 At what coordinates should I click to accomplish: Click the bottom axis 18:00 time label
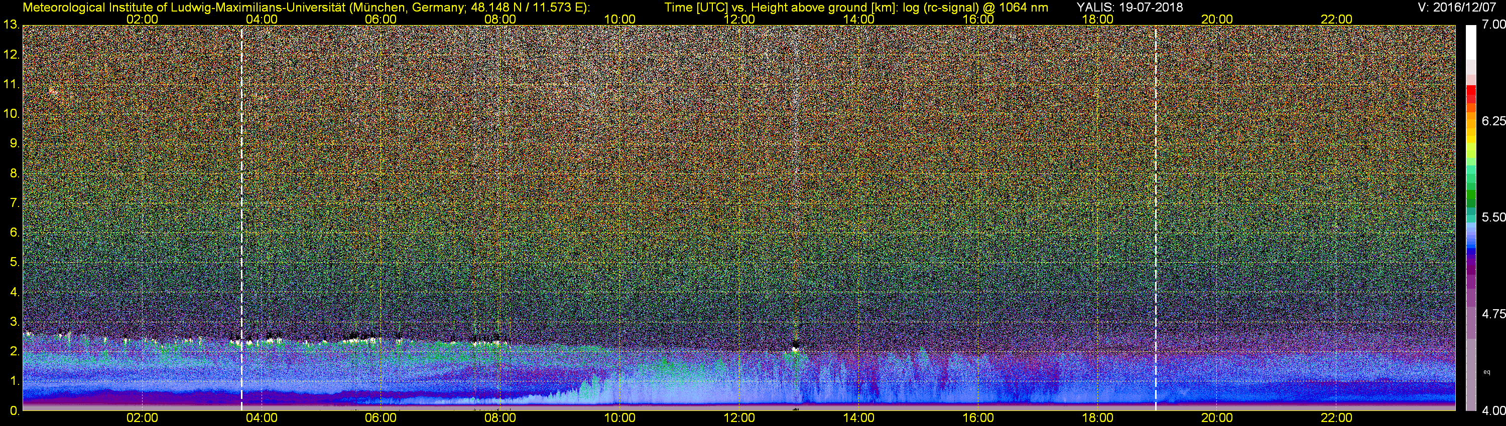coord(1097,418)
